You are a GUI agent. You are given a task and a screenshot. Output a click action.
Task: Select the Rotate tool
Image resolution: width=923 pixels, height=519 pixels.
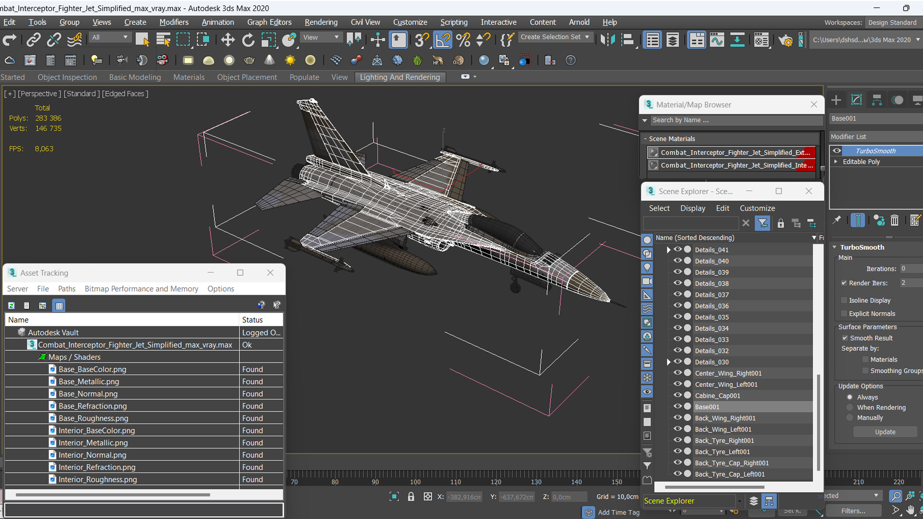[248, 40]
